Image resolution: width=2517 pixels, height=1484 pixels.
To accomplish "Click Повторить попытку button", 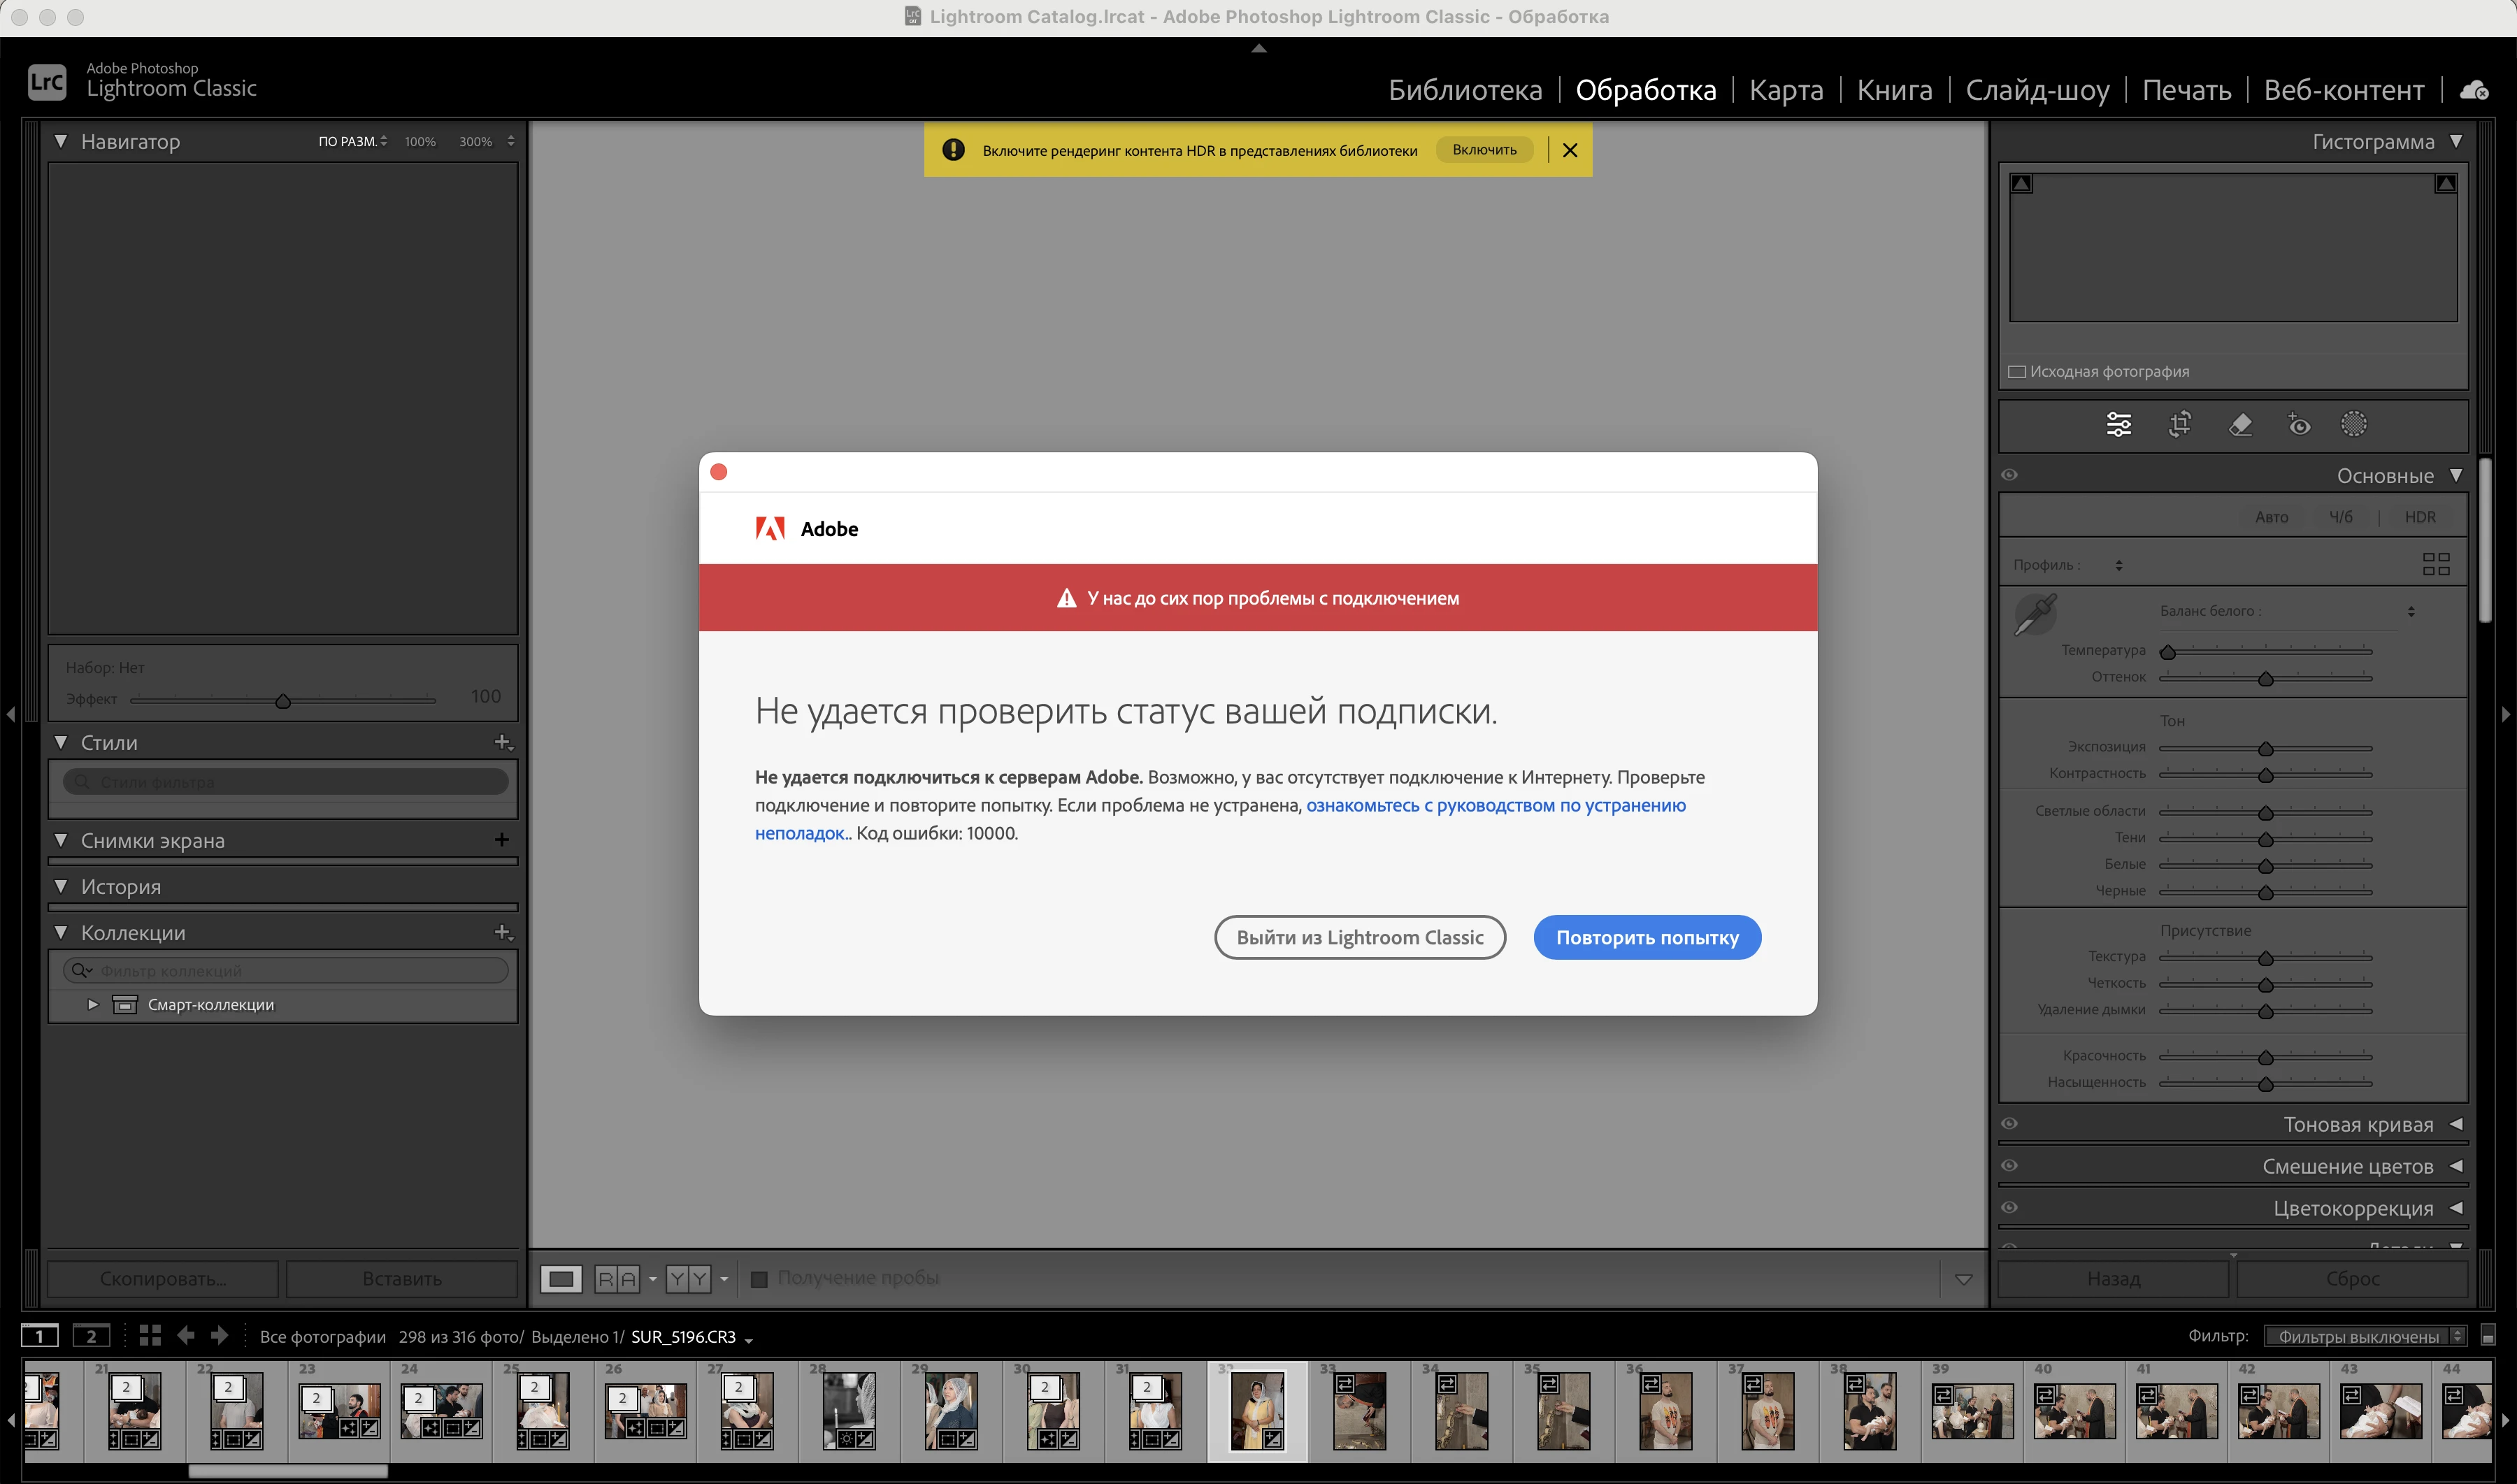I will (x=1647, y=938).
